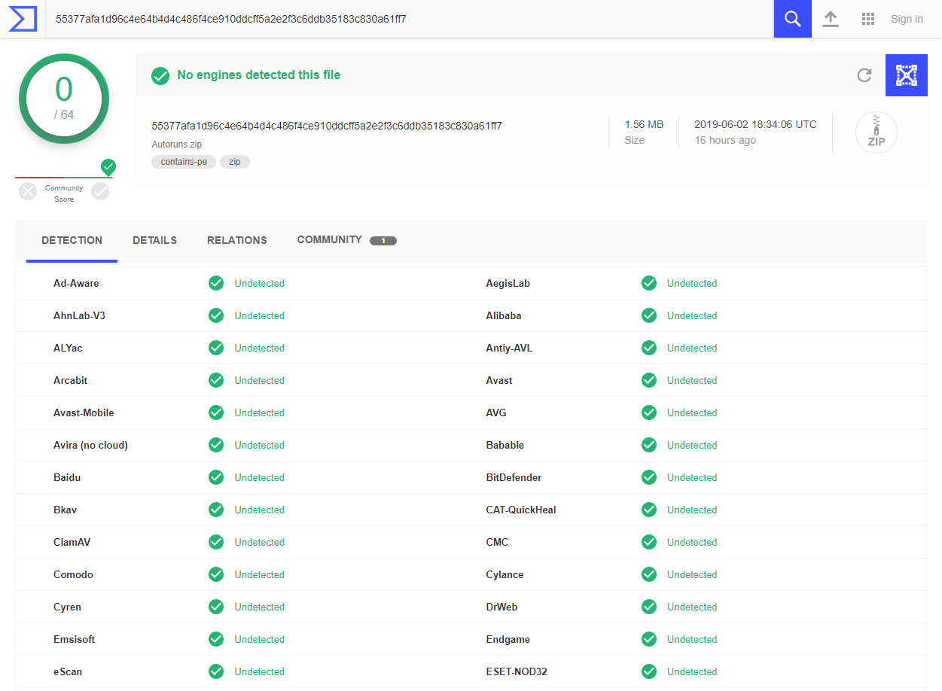Screen dimensions: 942x691
Task: Click the contains-pe tag
Action: pos(184,162)
